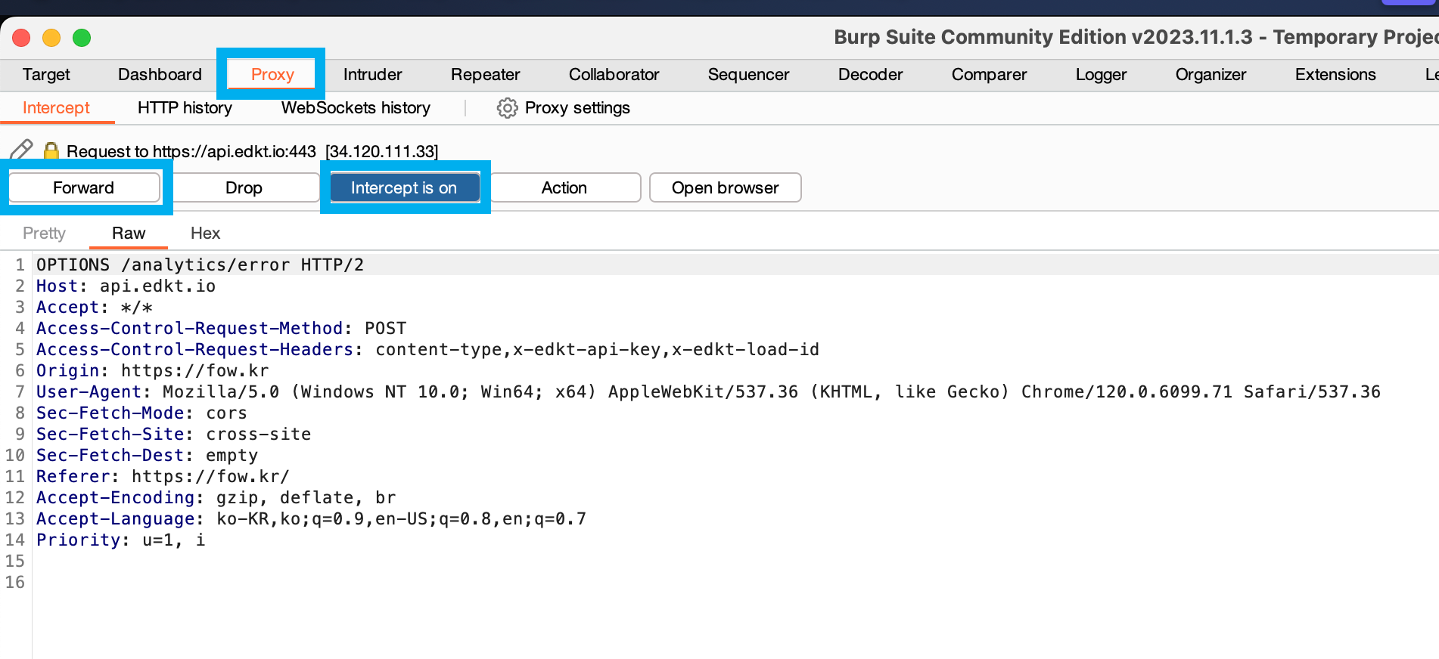Viewport: 1439px width, 659px height.
Task: Open the Dashboard tab
Action: tap(160, 75)
